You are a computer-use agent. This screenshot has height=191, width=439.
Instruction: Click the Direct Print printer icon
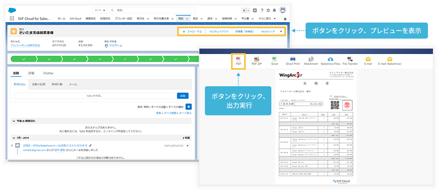pyautogui.click(x=293, y=59)
